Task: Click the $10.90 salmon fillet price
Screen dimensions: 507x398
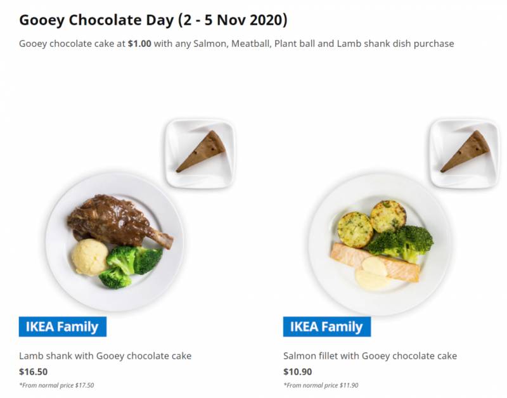Action: (297, 372)
